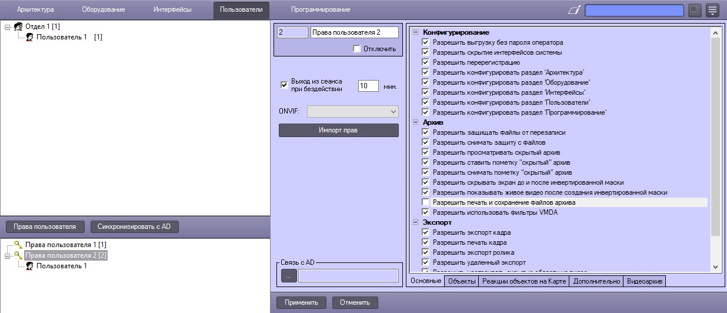
Task: Select key icon of Права пользователя 2
Action: pyautogui.click(x=19, y=255)
